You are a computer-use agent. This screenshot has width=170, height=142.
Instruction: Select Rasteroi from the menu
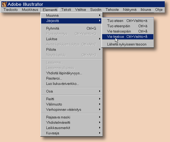tap(54, 78)
